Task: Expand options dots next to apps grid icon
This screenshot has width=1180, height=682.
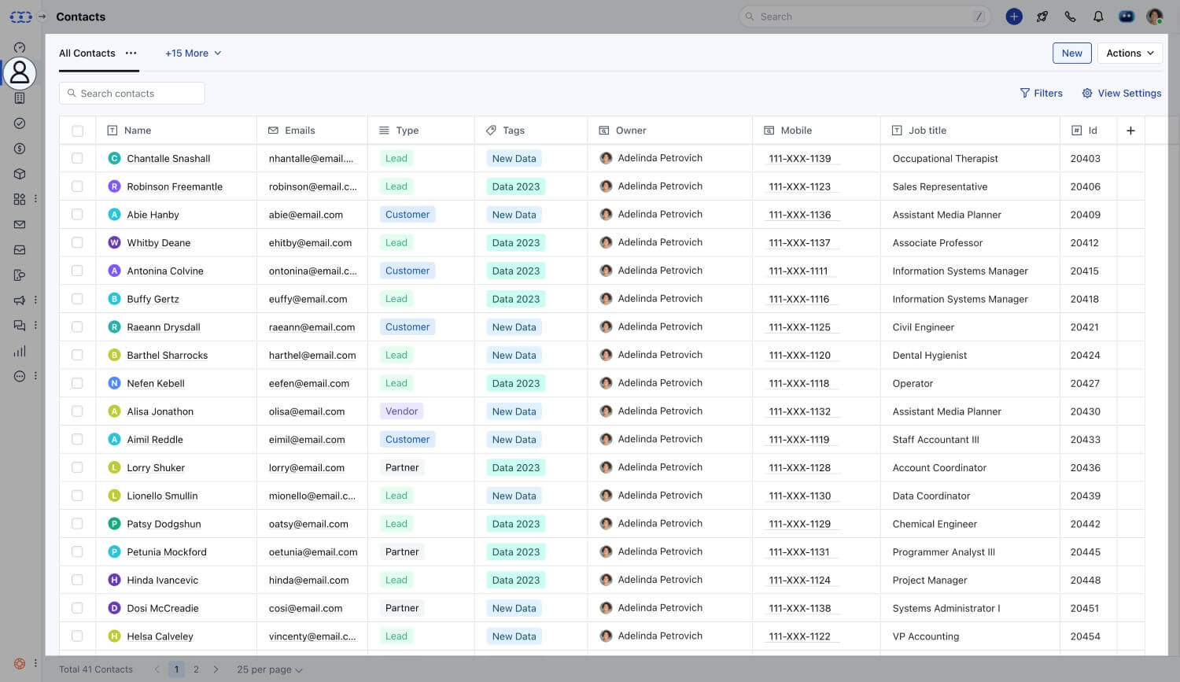Action: point(35,199)
